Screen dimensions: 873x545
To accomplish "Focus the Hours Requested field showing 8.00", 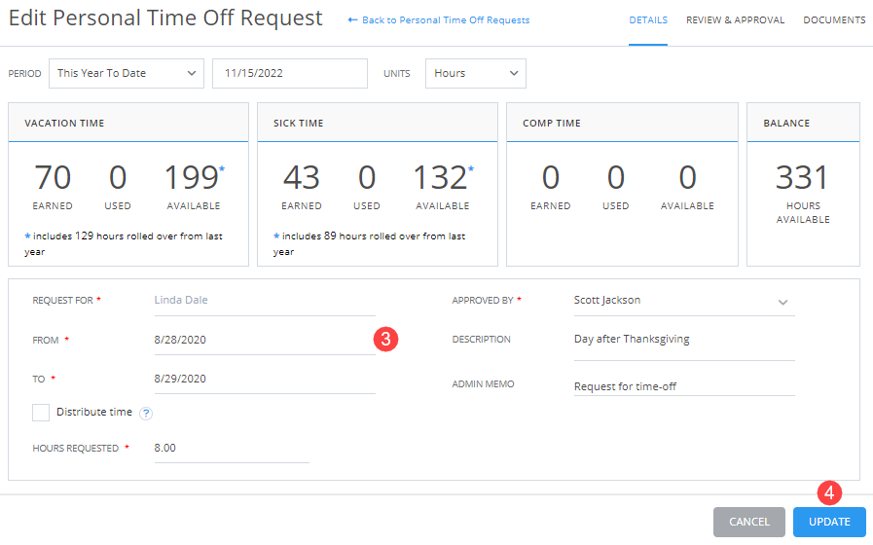I will pos(232,449).
